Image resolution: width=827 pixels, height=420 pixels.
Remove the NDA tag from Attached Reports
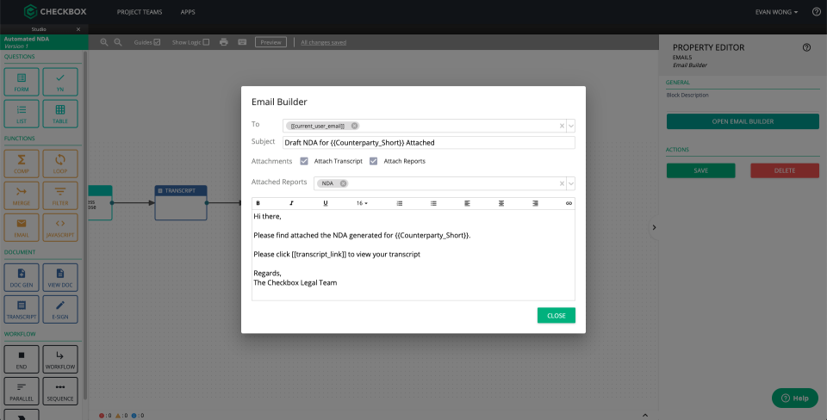[344, 183]
